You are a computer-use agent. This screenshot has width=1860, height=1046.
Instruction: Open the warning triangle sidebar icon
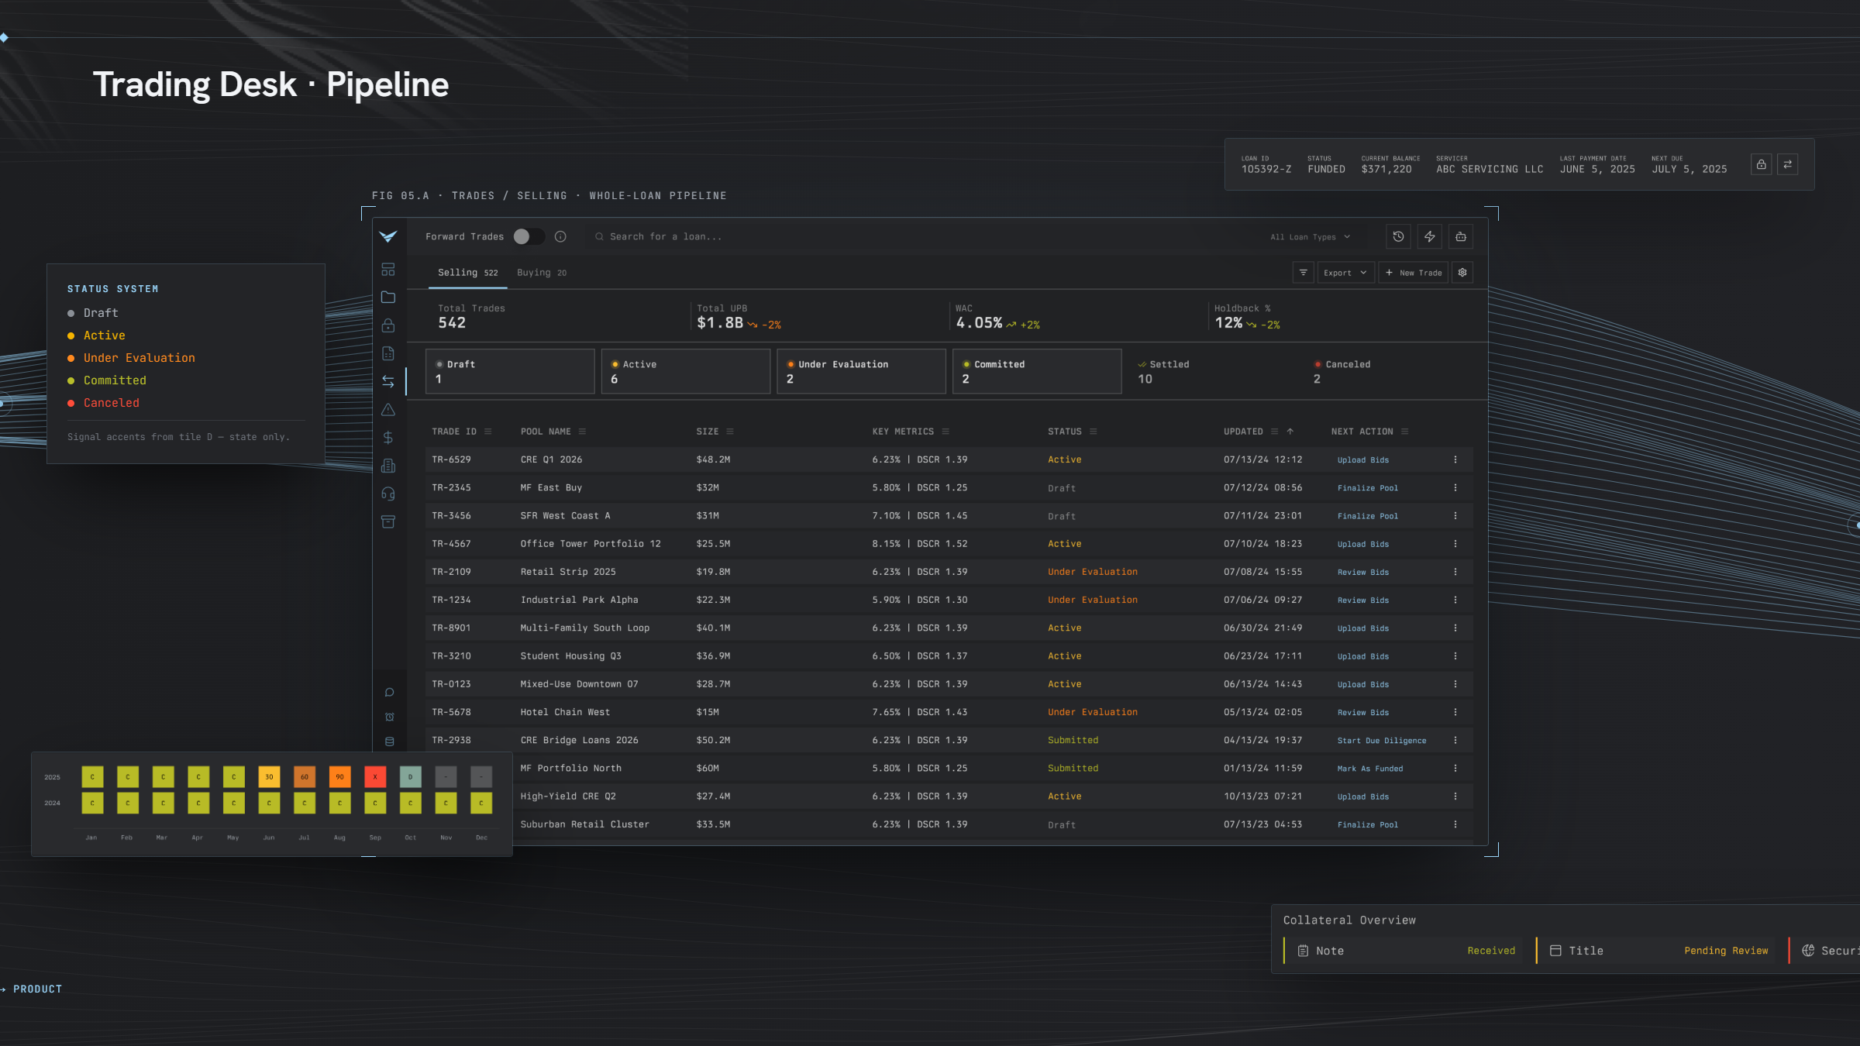click(x=388, y=410)
